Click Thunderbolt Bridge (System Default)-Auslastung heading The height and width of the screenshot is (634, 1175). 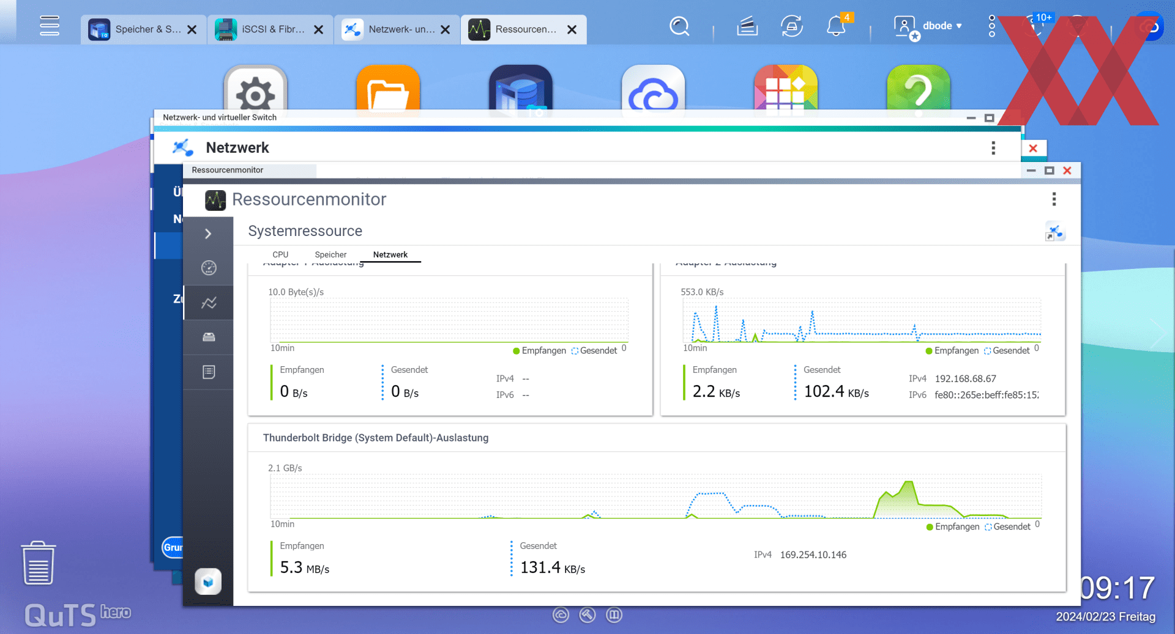[x=376, y=438]
